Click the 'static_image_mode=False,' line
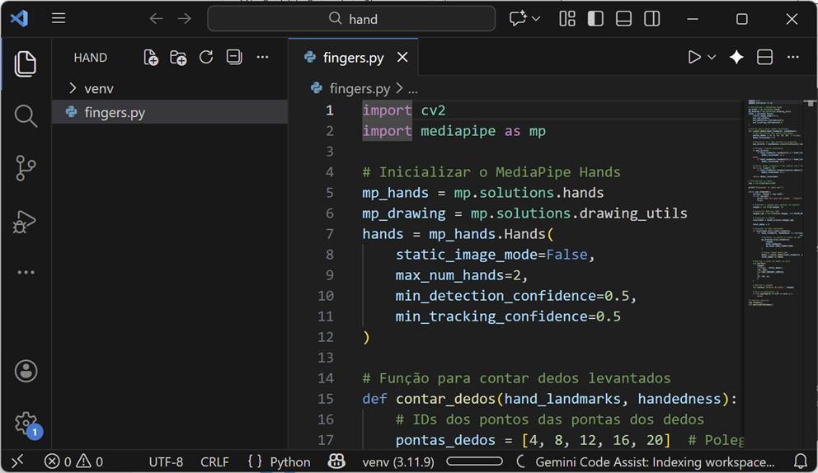 (x=495, y=254)
